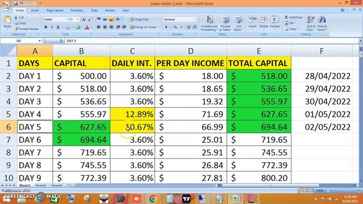Screen dimensions: 363x204
Task: Toggle Wrap Text
Action: [139, 19]
